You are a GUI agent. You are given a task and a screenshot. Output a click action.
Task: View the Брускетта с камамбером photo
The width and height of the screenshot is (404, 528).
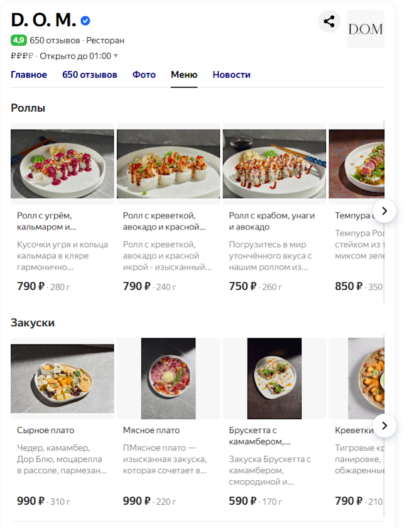tap(275, 378)
